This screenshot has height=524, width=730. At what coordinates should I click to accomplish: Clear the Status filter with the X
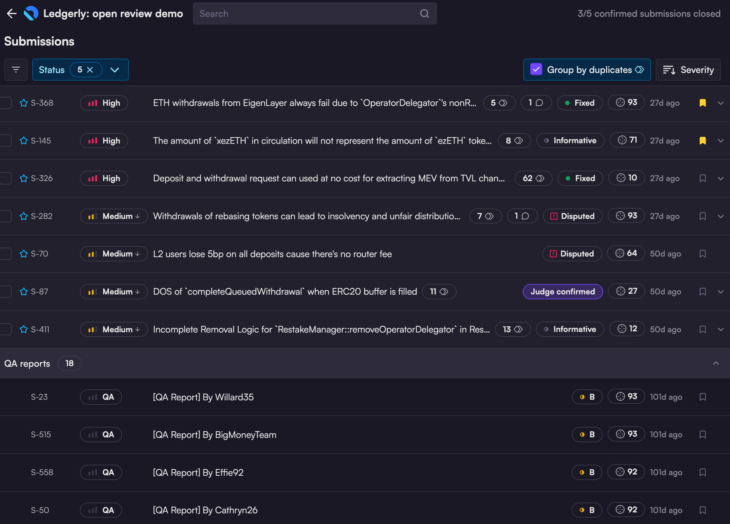click(90, 70)
